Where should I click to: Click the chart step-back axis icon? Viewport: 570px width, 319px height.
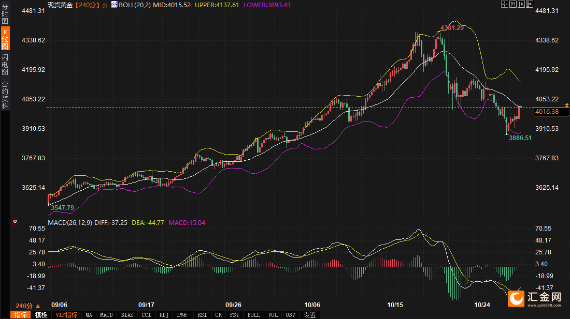coord(513,4)
